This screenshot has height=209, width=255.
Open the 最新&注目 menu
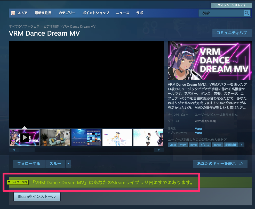point(43,13)
